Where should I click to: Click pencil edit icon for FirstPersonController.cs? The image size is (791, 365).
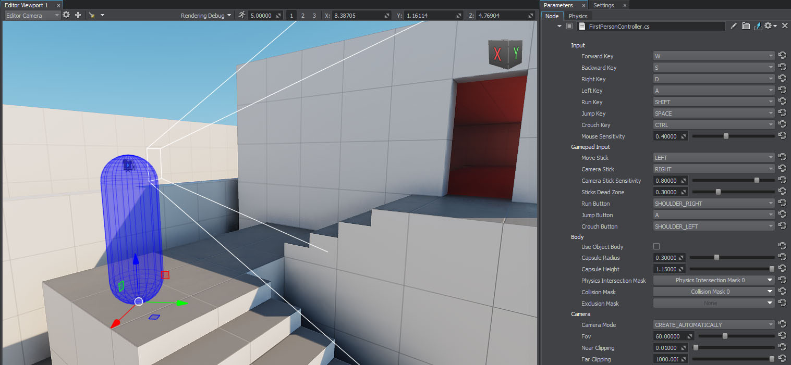point(734,26)
